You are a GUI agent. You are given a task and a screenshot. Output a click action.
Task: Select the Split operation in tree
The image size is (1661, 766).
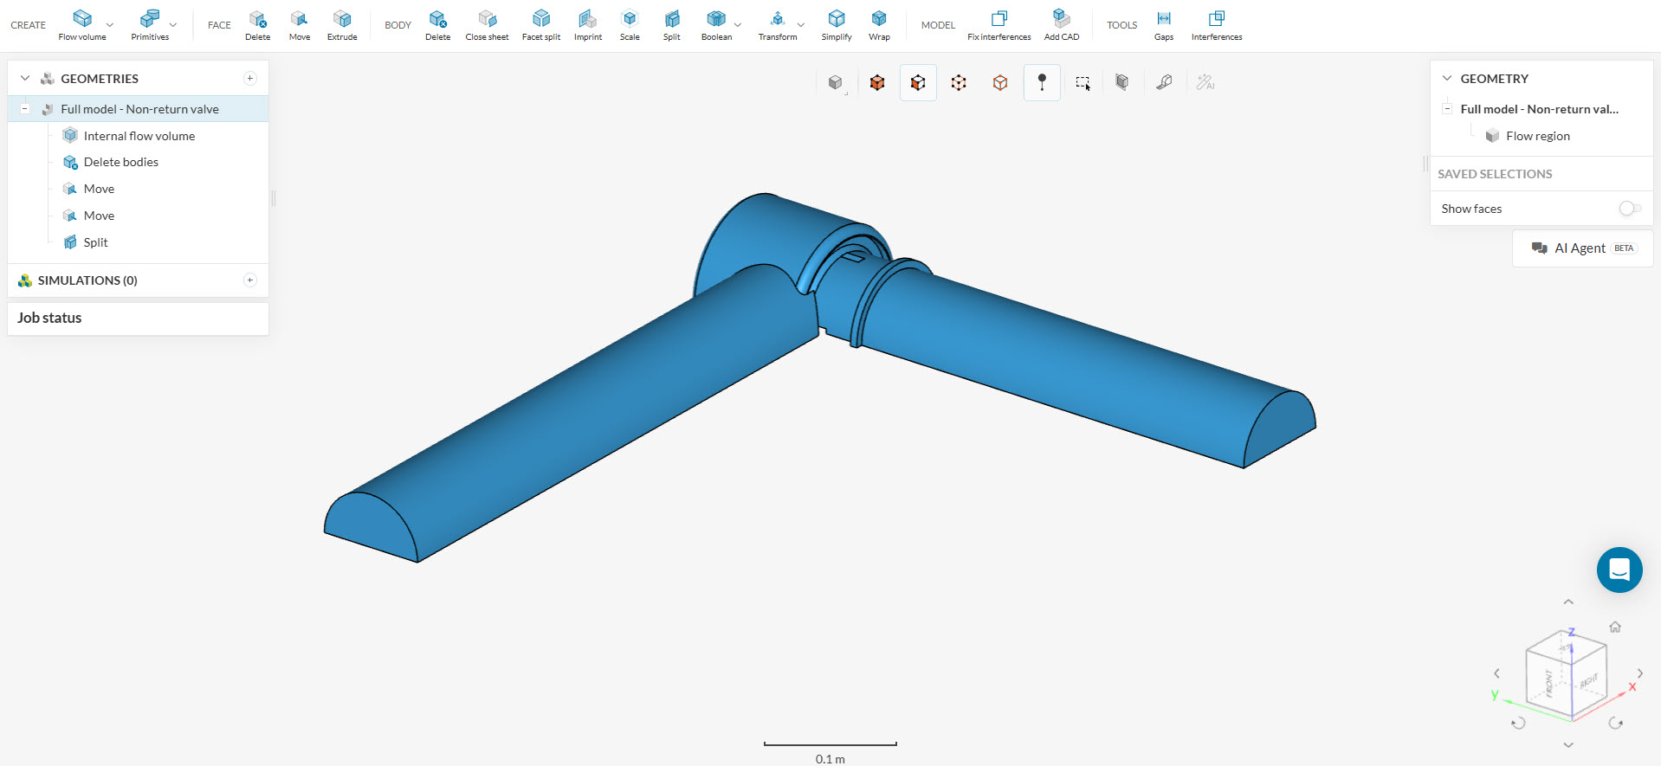(x=95, y=242)
